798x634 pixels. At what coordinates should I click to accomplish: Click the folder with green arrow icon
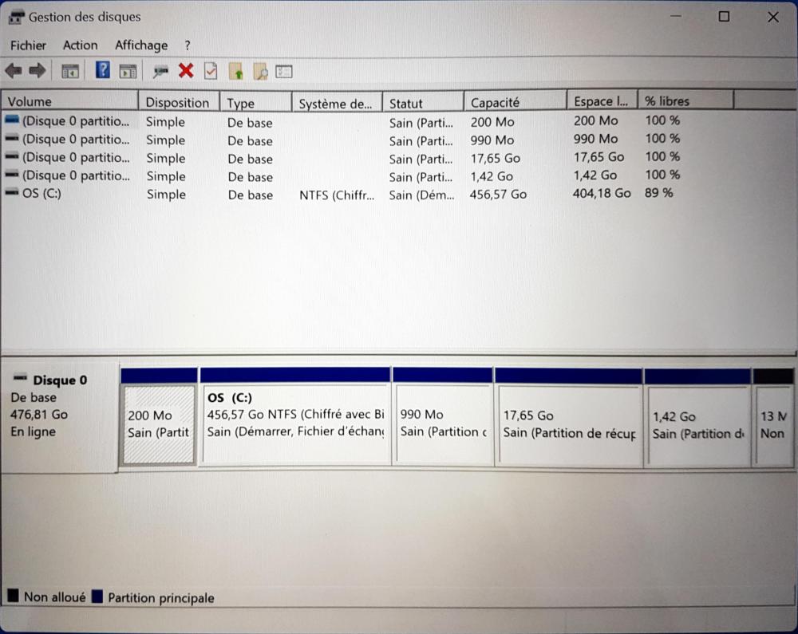tap(236, 72)
